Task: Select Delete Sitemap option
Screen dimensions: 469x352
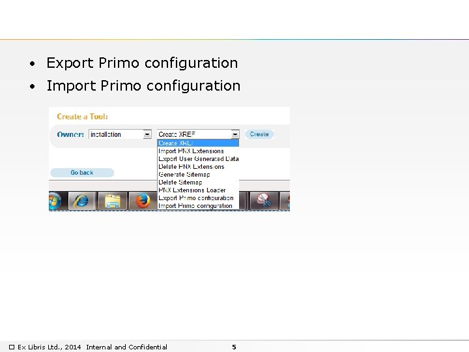Action: [x=198, y=182]
